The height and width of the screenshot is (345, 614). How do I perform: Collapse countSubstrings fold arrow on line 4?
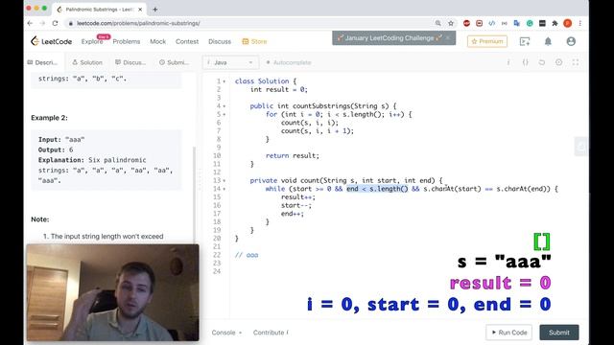tap(224, 106)
